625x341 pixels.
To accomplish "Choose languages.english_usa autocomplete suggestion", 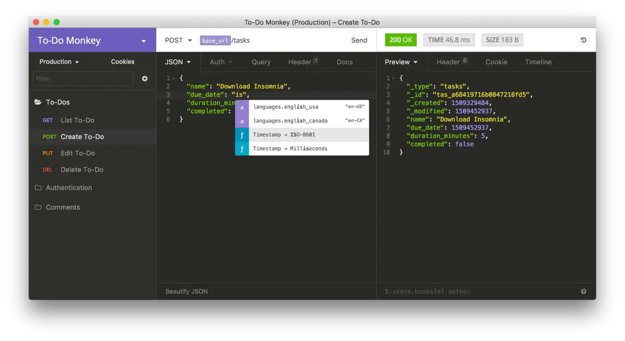I will tap(302, 107).
